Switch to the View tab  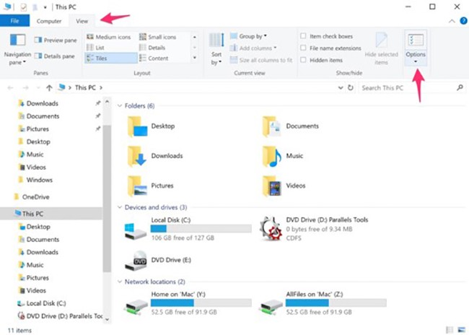82,21
